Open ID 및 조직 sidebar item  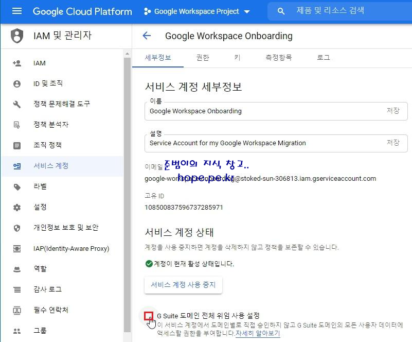63,83
